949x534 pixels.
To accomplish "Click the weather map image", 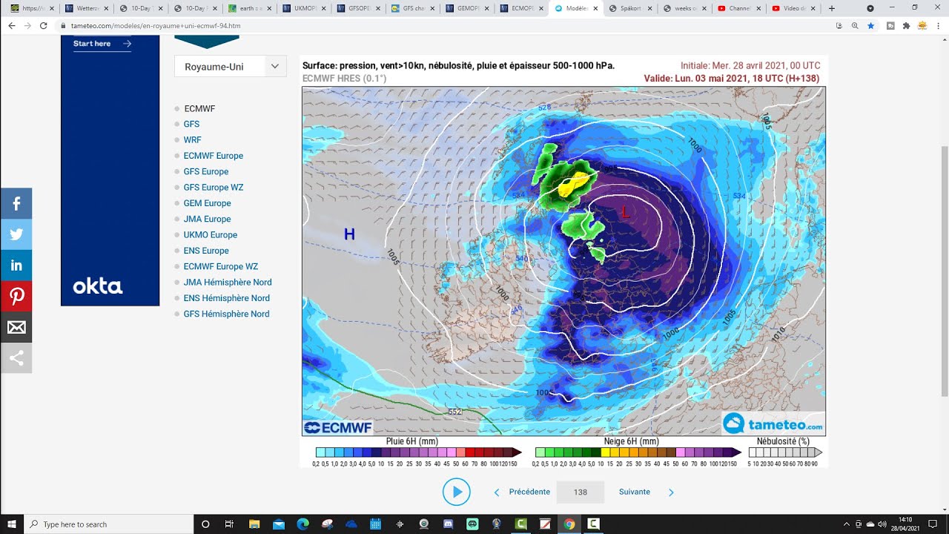I will tap(563, 261).
